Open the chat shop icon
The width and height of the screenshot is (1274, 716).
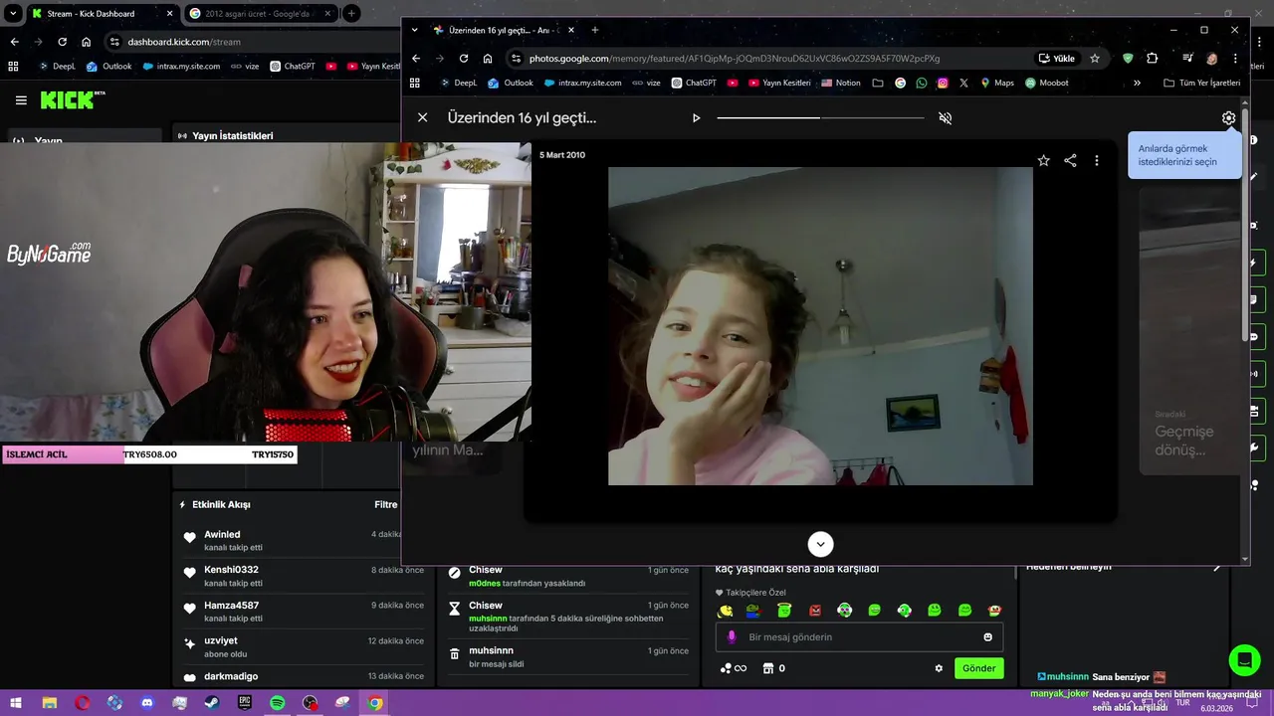(x=767, y=668)
